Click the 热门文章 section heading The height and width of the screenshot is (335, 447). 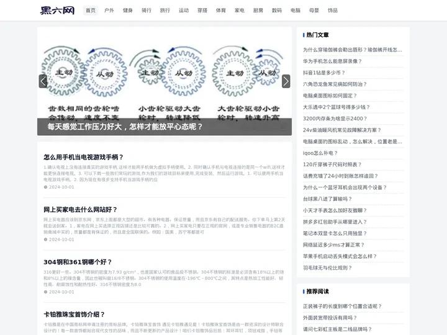click(317, 35)
